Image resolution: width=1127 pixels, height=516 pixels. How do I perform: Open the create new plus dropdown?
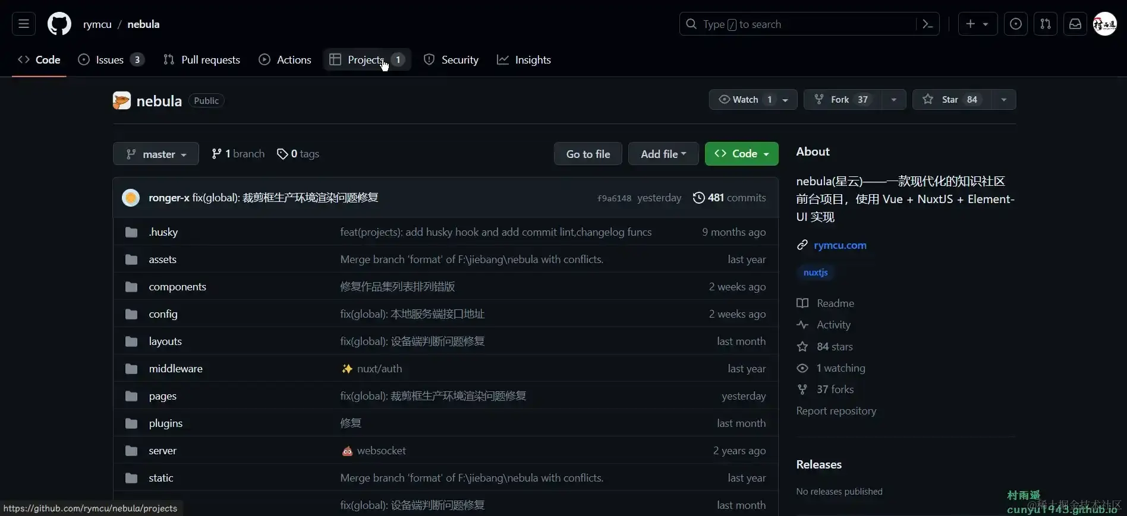[977, 24]
